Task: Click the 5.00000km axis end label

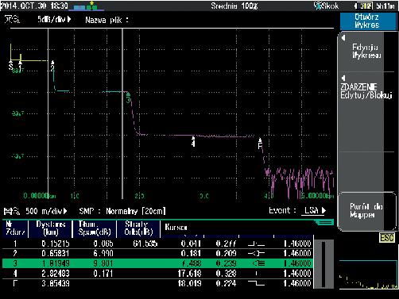Action: pos(317,196)
